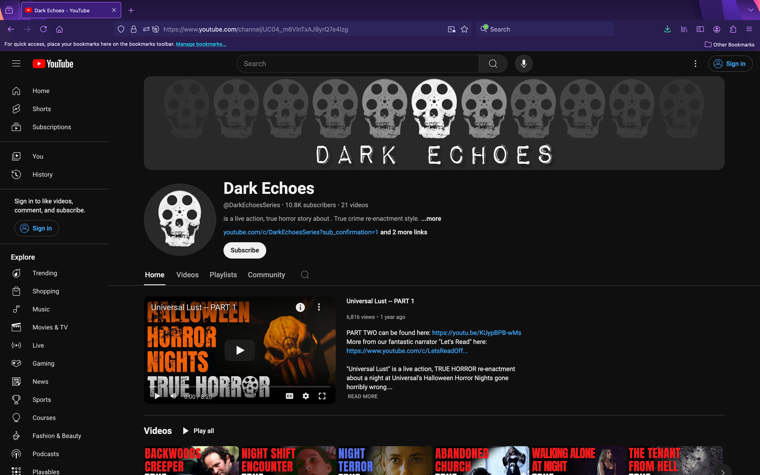Screen dimensions: 760x475
Task: Open the browser extensions icon
Action: (733, 29)
